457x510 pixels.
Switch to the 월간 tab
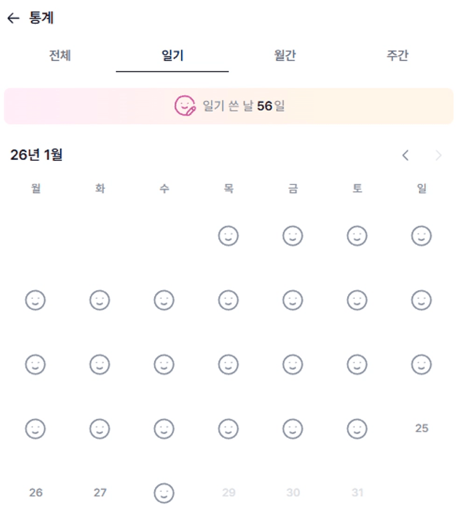click(285, 56)
